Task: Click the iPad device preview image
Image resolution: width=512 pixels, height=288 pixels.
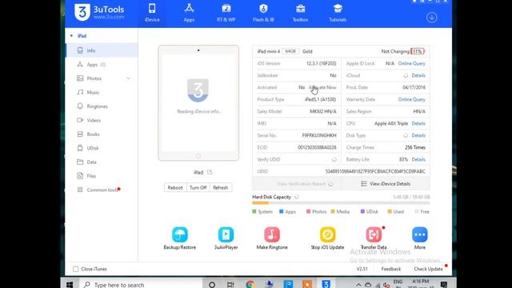Action: (198, 103)
